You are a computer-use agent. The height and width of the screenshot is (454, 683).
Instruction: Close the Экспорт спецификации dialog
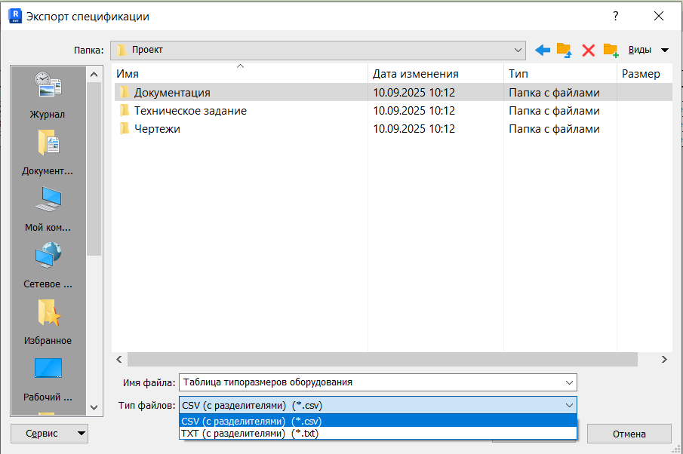[x=659, y=16]
